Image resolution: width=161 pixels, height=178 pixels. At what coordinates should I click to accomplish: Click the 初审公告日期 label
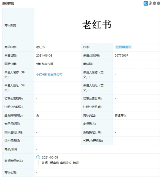pos(92,98)
